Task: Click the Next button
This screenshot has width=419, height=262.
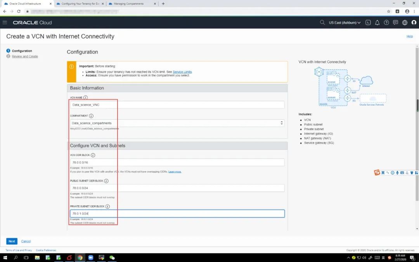Action: point(12,241)
